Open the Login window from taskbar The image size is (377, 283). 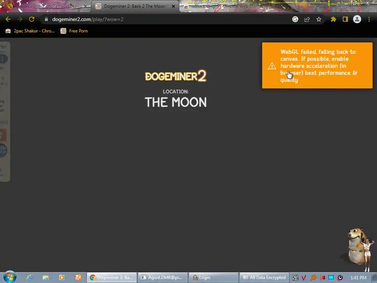point(214,277)
